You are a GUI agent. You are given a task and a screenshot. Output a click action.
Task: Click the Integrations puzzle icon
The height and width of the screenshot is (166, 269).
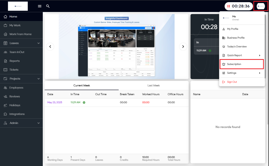pyautogui.click(x=5, y=114)
